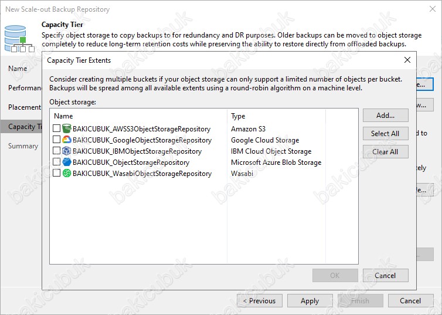Image resolution: width=442 pixels, height=315 pixels.
Task: Click the Google Cloud repository icon
Action: (x=67, y=140)
